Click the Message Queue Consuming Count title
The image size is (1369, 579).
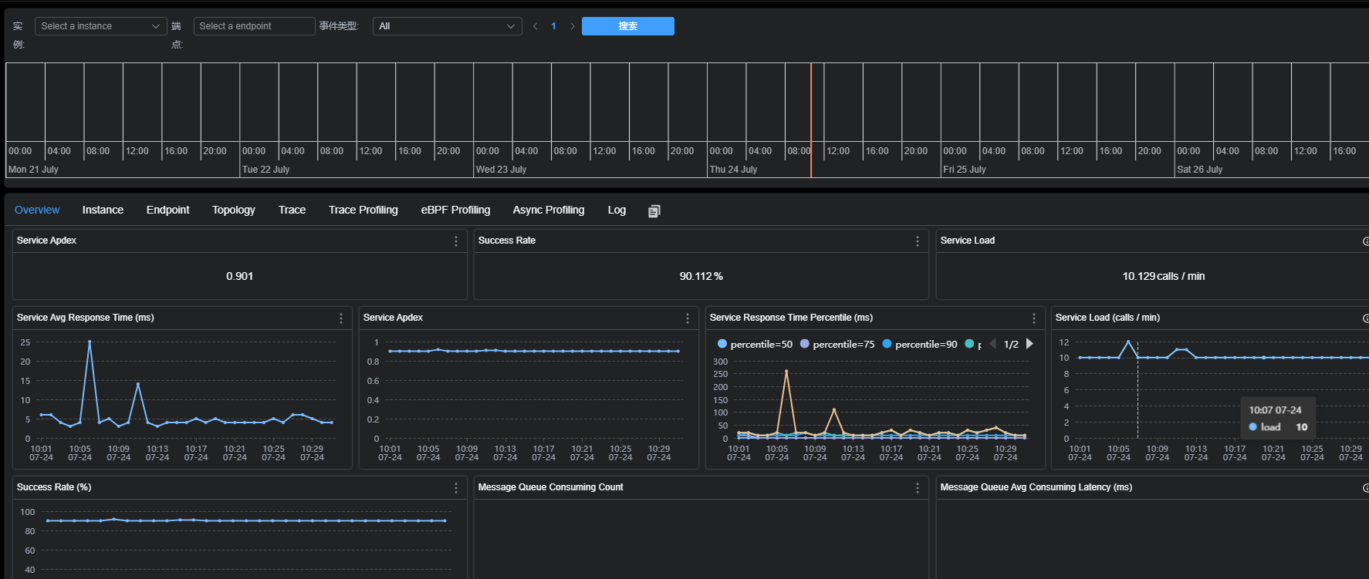(550, 487)
